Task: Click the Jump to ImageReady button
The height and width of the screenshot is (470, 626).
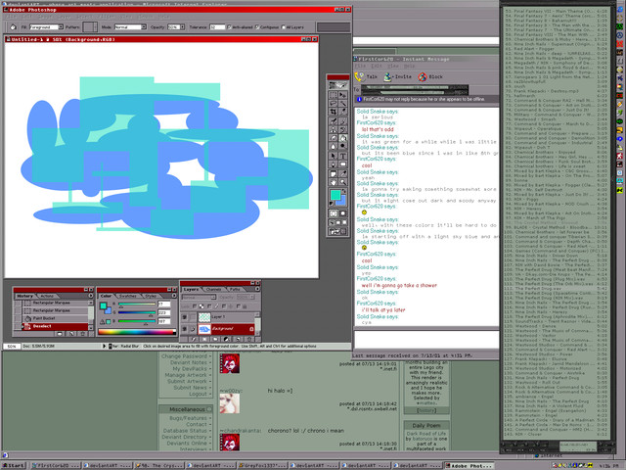Action: pyautogui.click(x=337, y=231)
